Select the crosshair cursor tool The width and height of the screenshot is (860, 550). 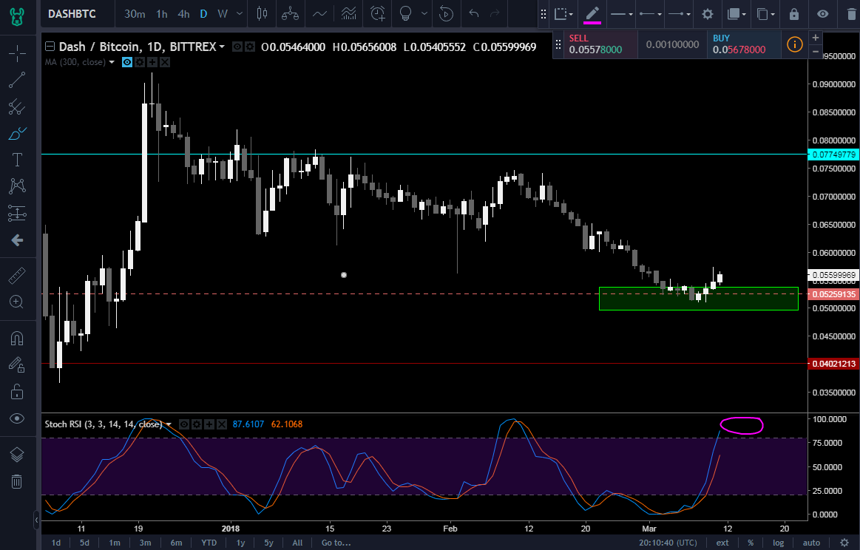click(17, 54)
